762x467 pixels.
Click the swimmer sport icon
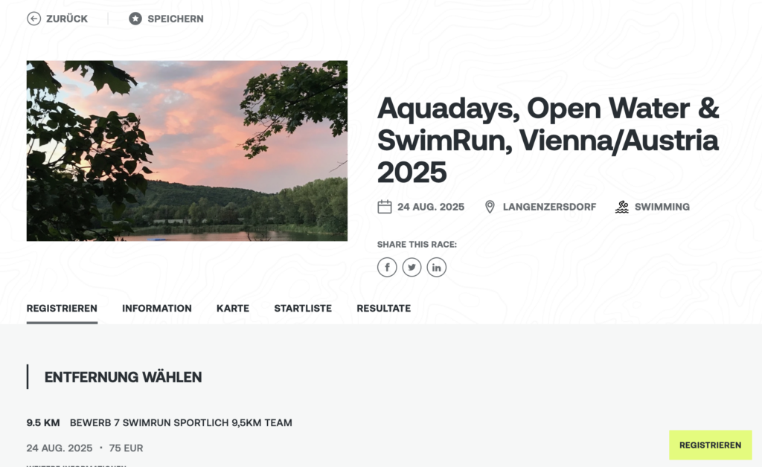pos(622,207)
